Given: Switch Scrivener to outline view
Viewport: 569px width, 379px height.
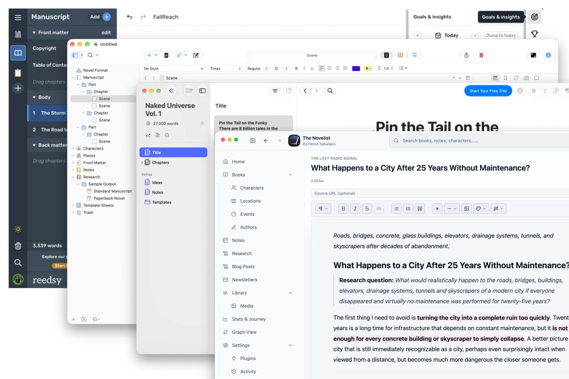Looking at the screenshot, I should pyautogui.click(x=414, y=55).
